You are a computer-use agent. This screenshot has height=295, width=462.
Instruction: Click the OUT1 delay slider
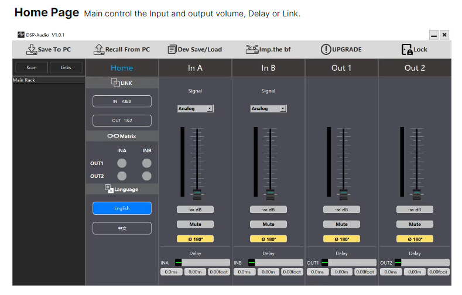click(x=348, y=262)
